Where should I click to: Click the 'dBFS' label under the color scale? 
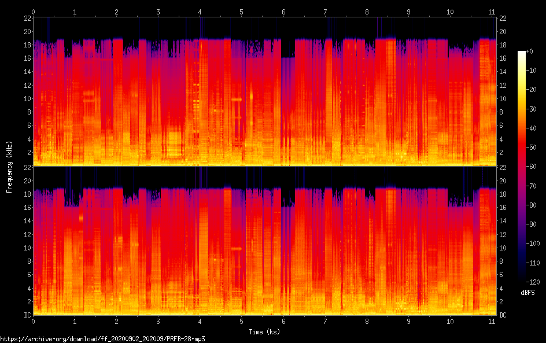pyautogui.click(x=527, y=293)
